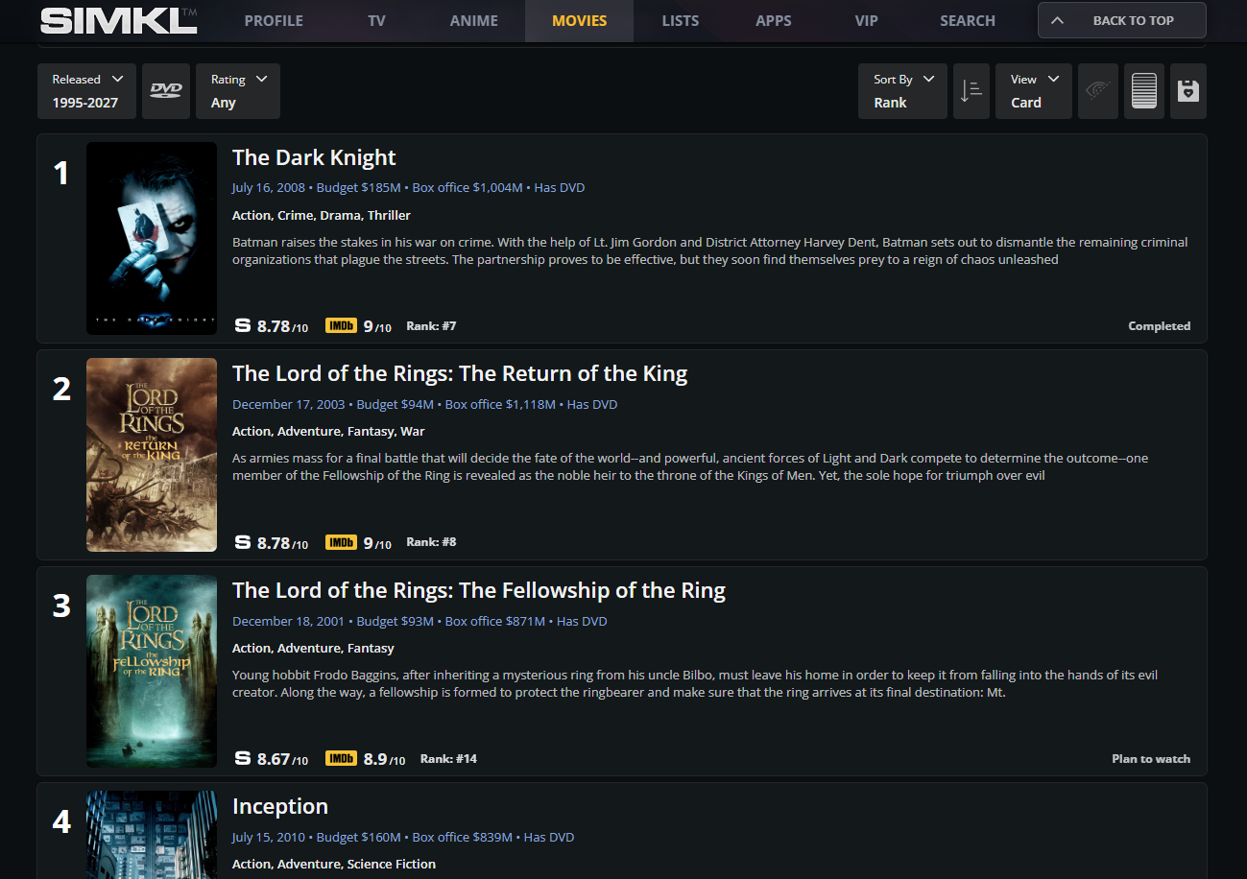Image resolution: width=1247 pixels, height=879 pixels.
Task: Click the SIMKL logo
Action: point(119,20)
